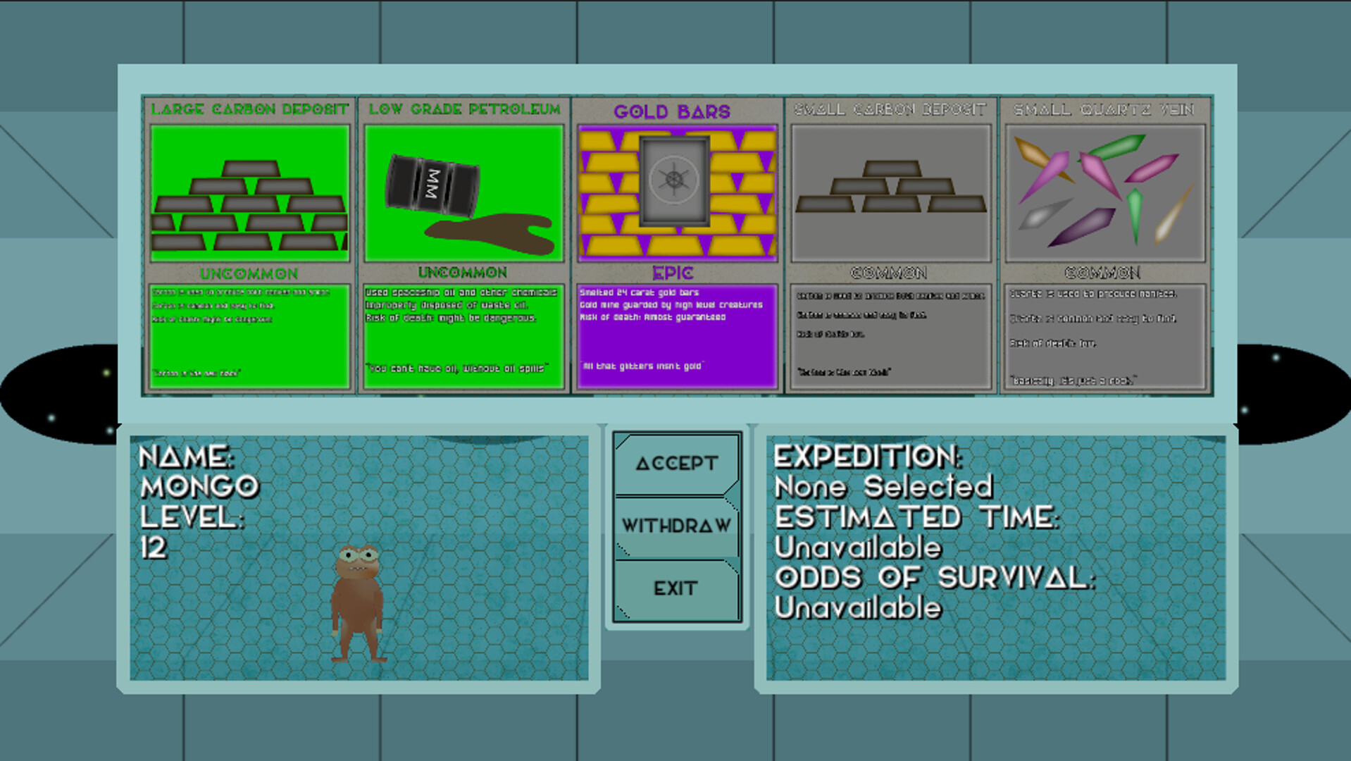Select the Small Quartz Vein crystals image
The width and height of the screenshot is (1351, 761).
(1104, 193)
